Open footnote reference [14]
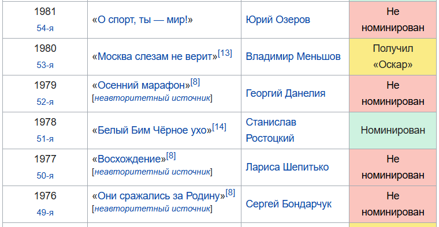The height and width of the screenshot is (227, 439). click(219, 127)
